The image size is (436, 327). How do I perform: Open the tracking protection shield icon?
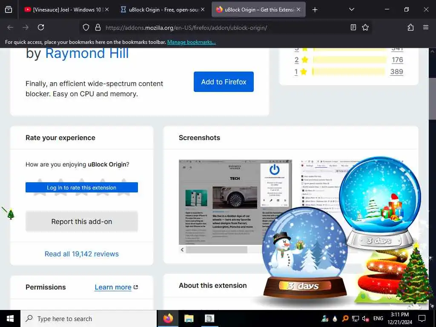(86, 27)
